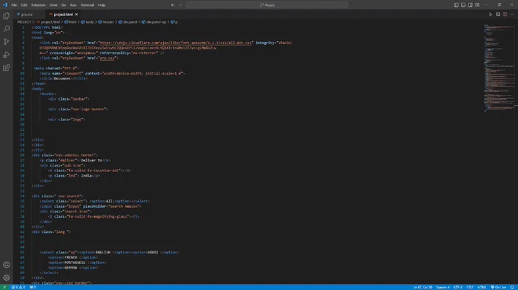The width and height of the screenshot is (518, 290).
Task: Click the 'Deliver to' text on line 27
Action: pos(91,161)
